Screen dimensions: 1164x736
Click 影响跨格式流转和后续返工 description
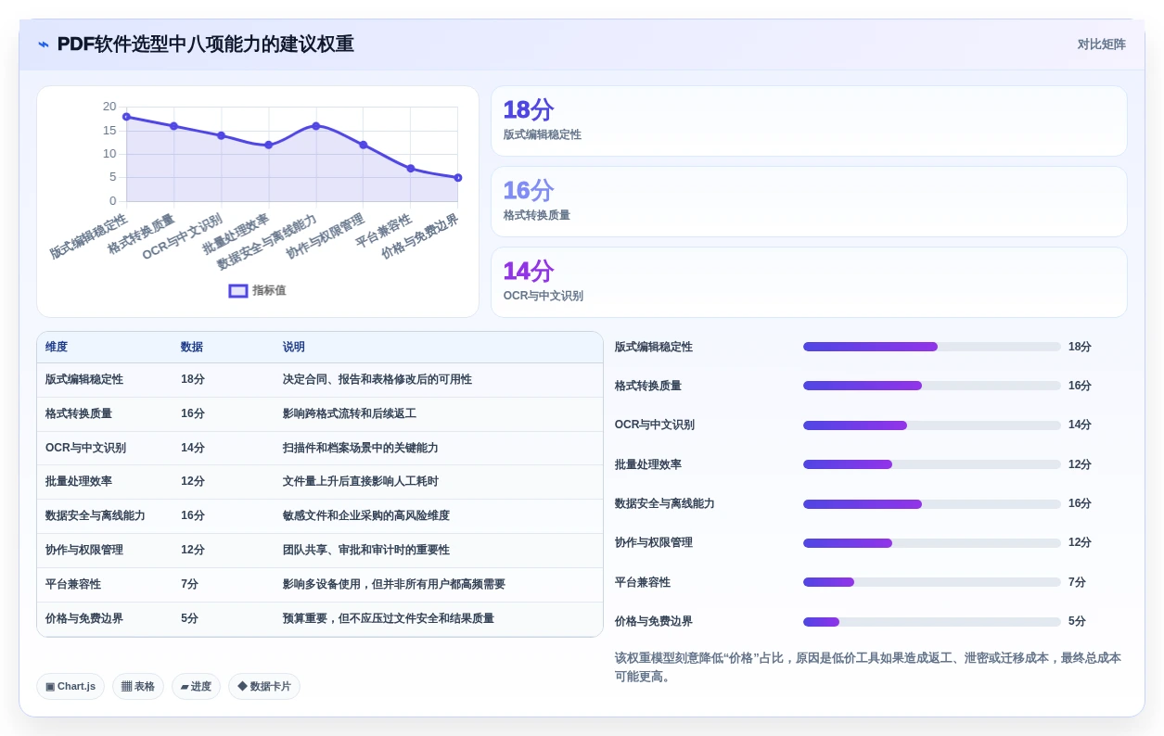click(x=350, y=414)
